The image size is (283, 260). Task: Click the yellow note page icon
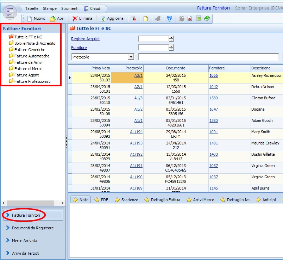(145, 19)
